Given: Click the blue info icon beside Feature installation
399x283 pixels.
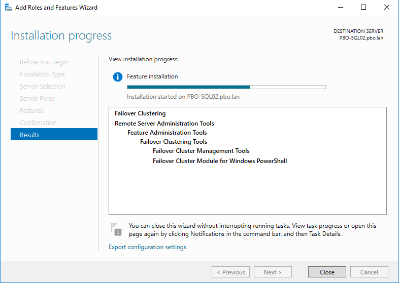Looking at the screenshot, I should [118, 76].
